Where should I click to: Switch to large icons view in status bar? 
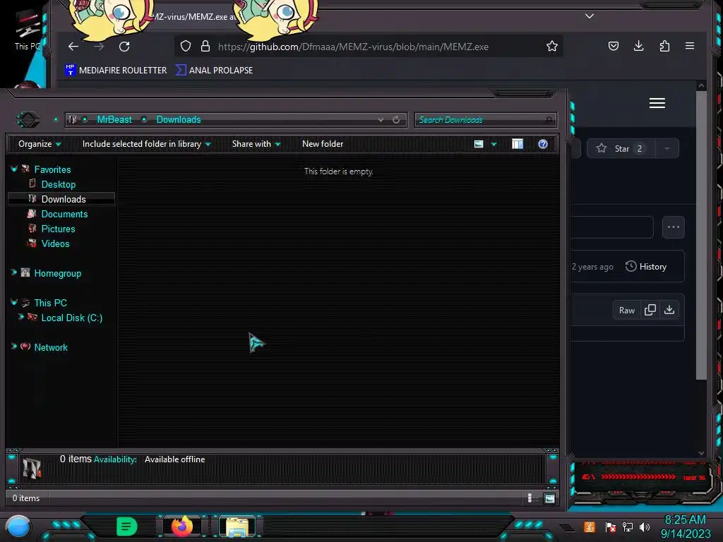(549, 498)
